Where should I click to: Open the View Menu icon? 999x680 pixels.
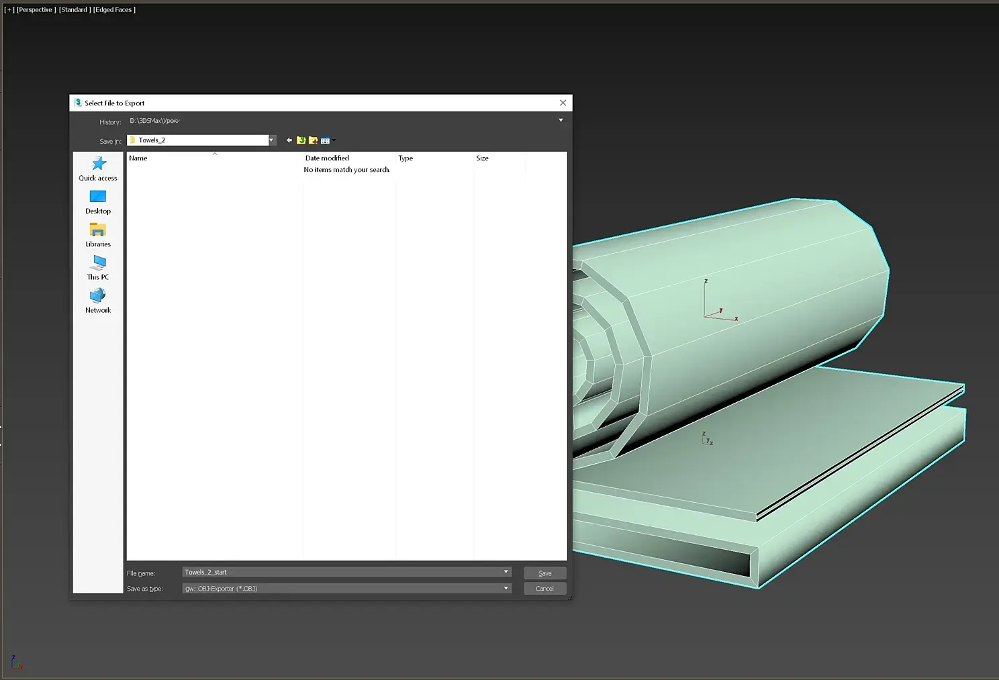[327, 140]
